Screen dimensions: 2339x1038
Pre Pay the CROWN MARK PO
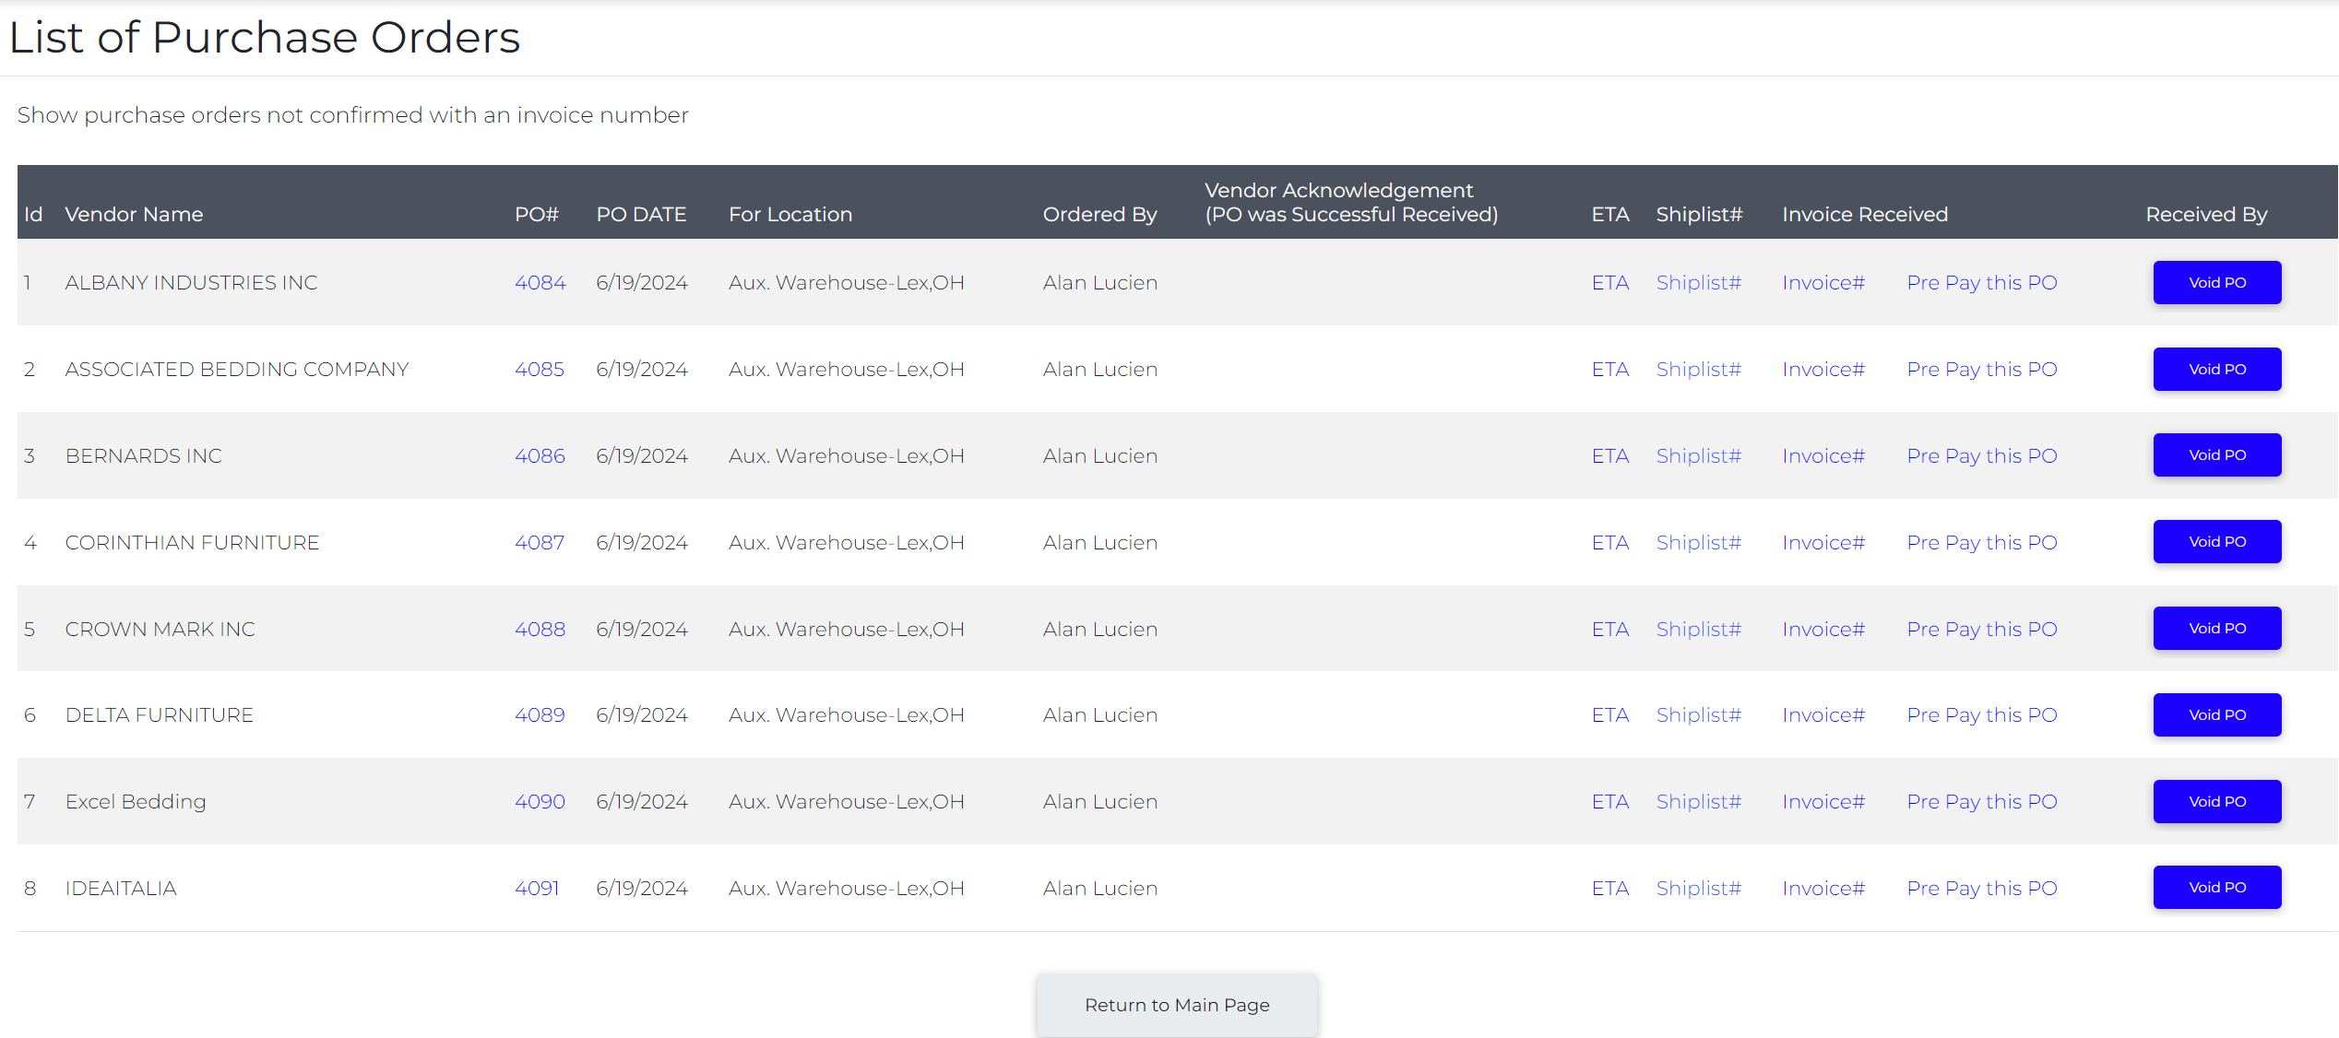tap(1982, 630)
